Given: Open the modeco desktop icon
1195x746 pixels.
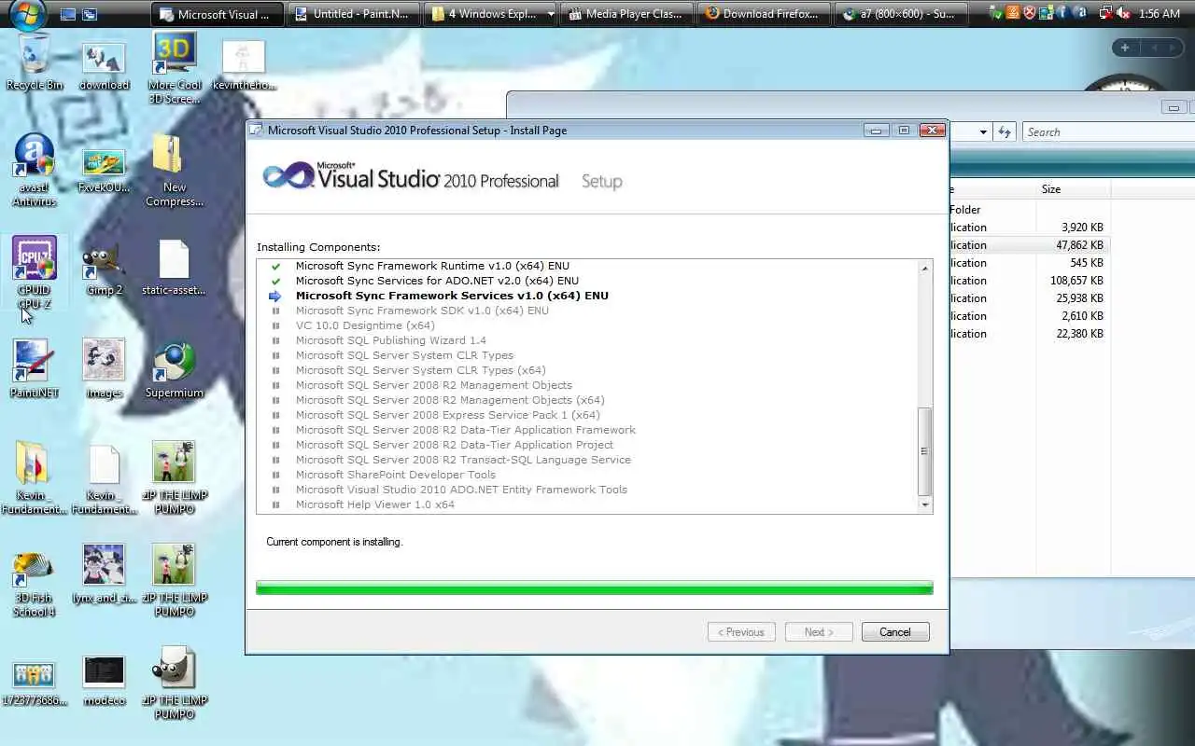Looking at the screenshot, I should pos(104,682).
